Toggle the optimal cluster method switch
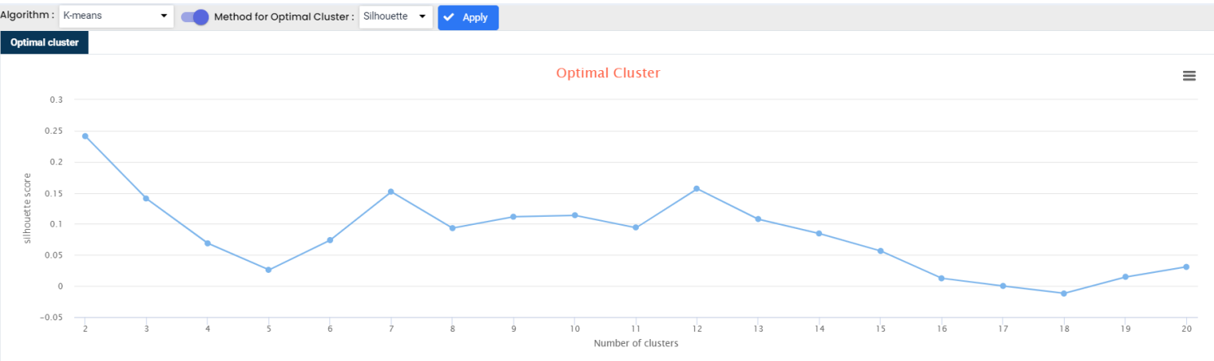This screenshot has width=1214, height=361. (x=195, y=17)
